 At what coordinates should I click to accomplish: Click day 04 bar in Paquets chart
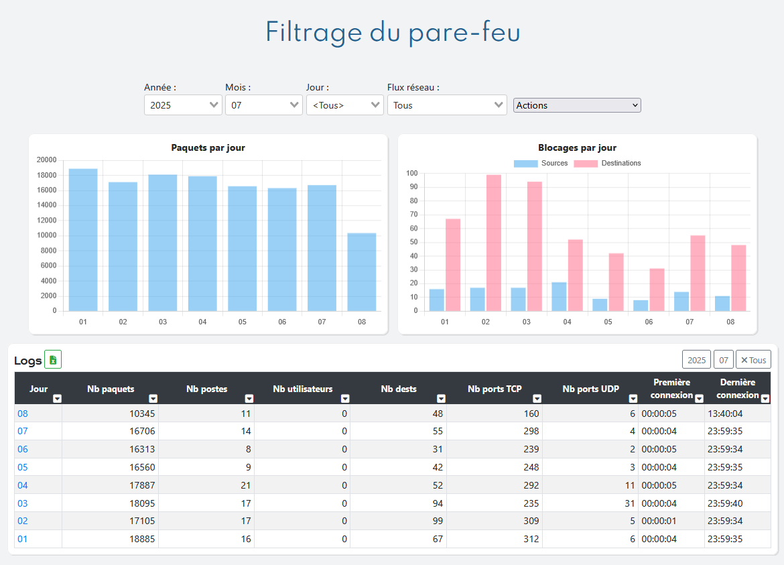coord(202,243)
